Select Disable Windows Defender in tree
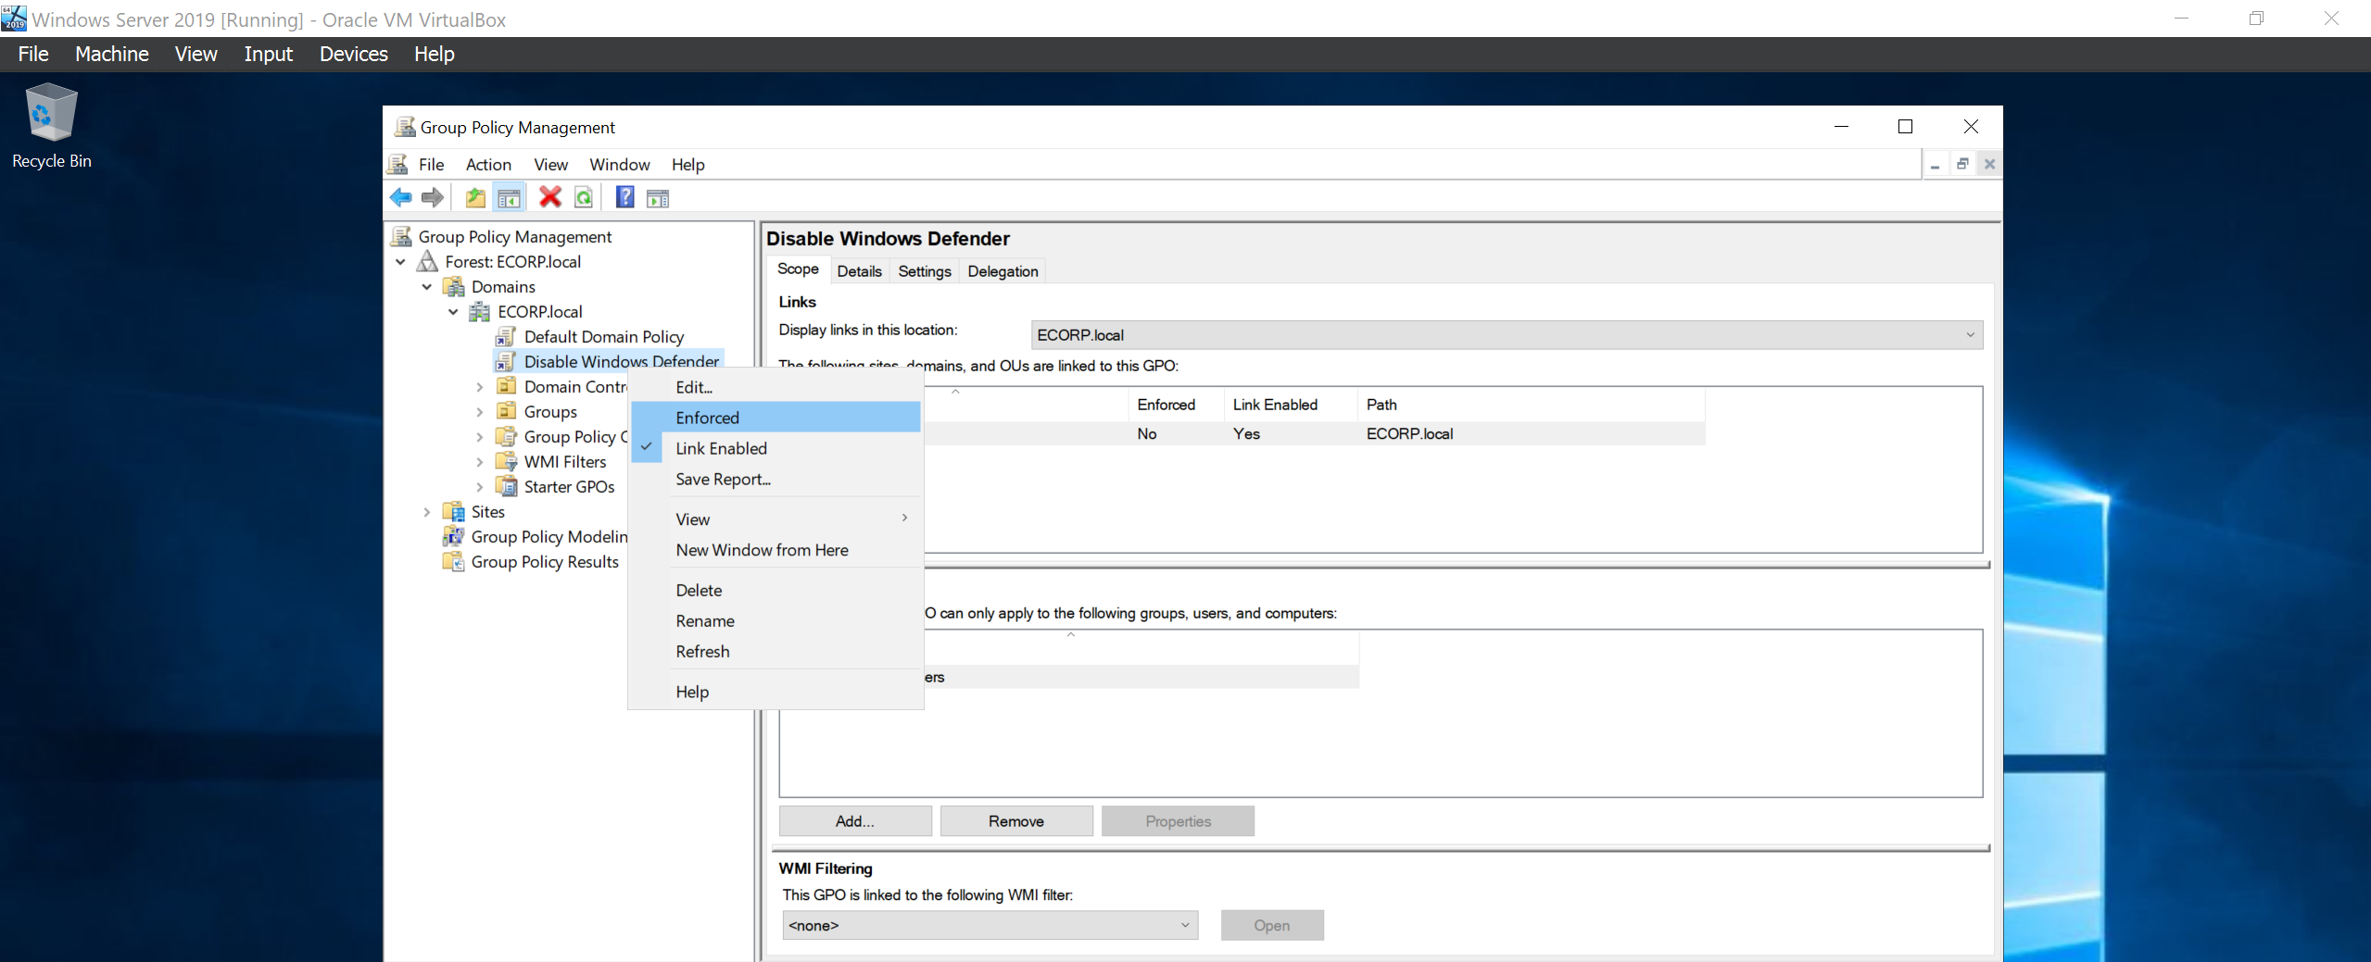2371x962 pixels. point(621,361)
